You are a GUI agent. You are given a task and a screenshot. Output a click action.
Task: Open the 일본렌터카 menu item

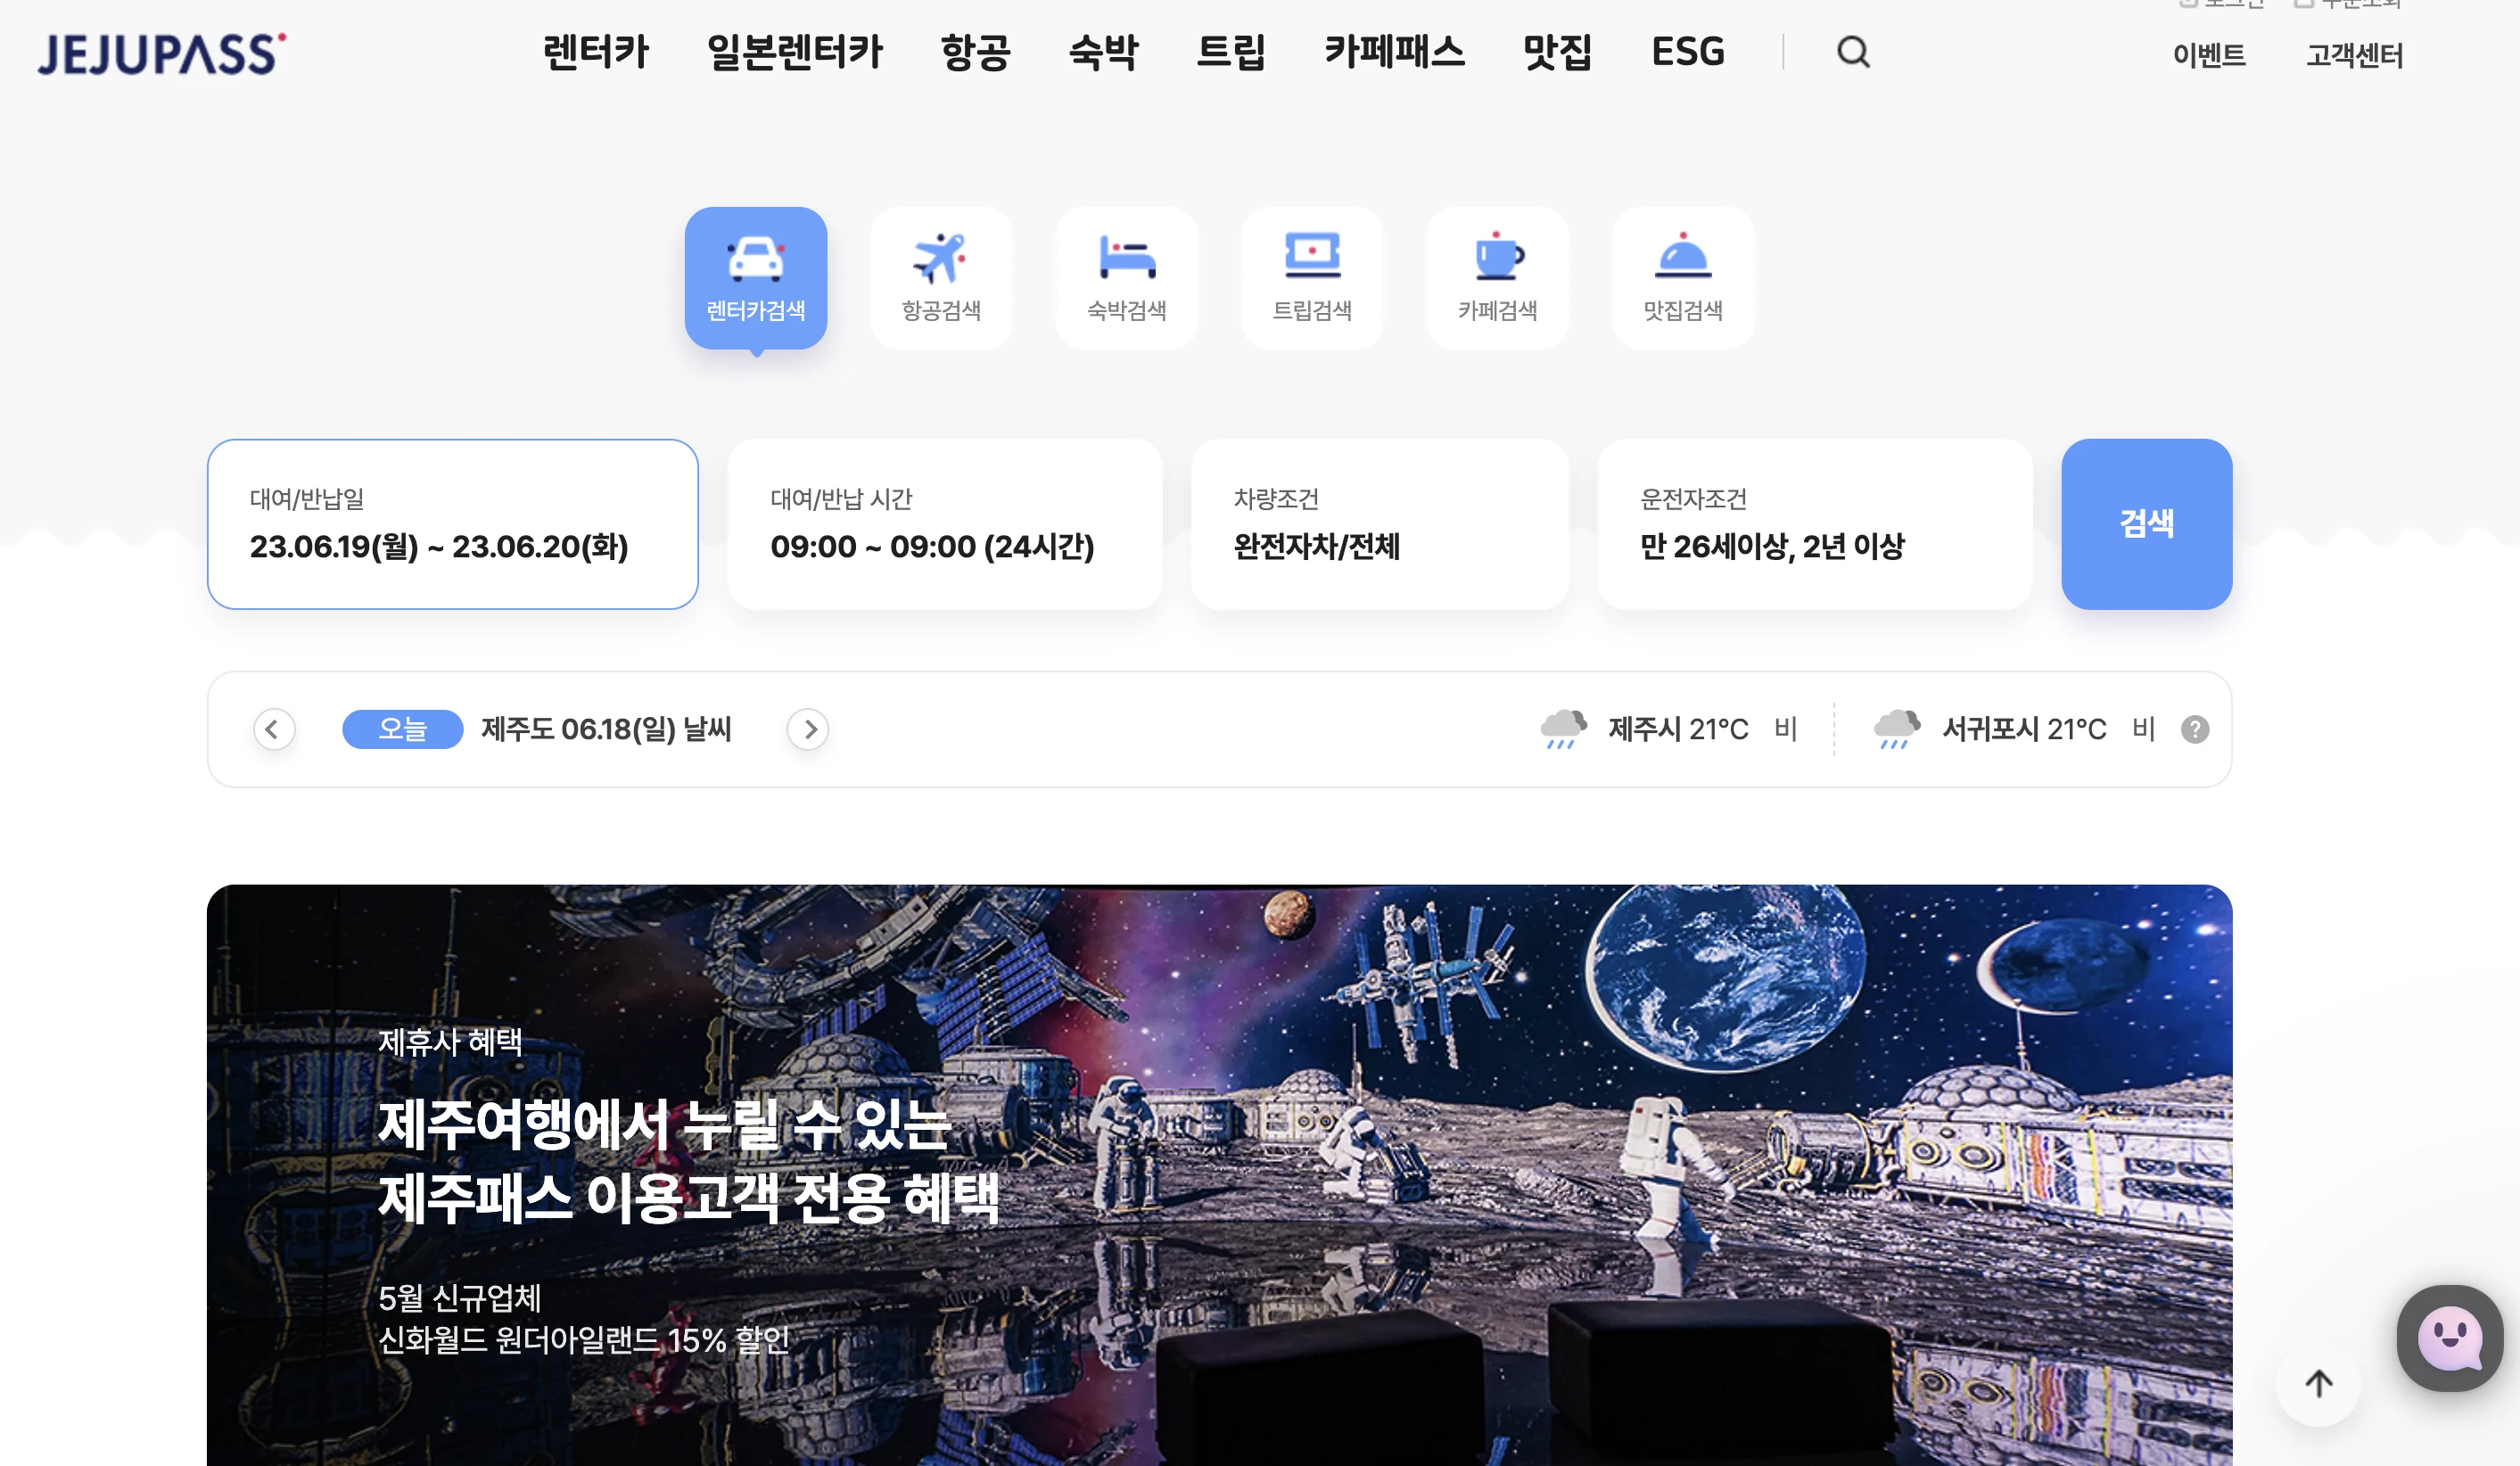pos(794,52)
